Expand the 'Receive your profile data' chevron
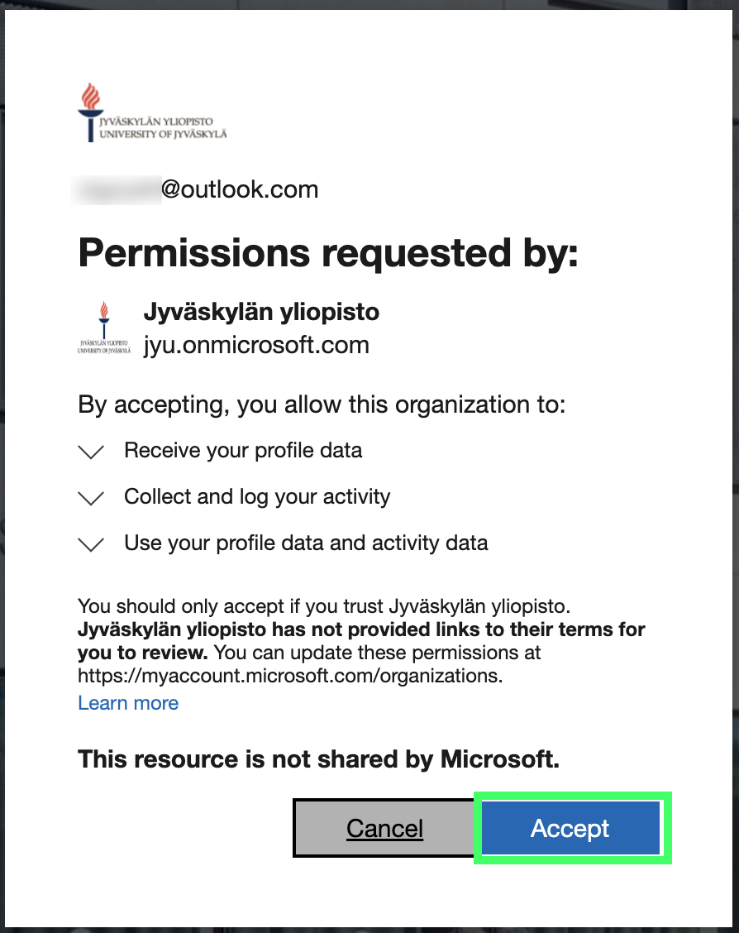This screenshot has height=933, width=739. (x=91, y=452)
